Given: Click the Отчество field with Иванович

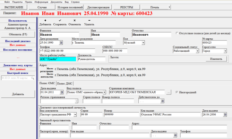Looking at the screenshot, I should click(x=151, y=35).
